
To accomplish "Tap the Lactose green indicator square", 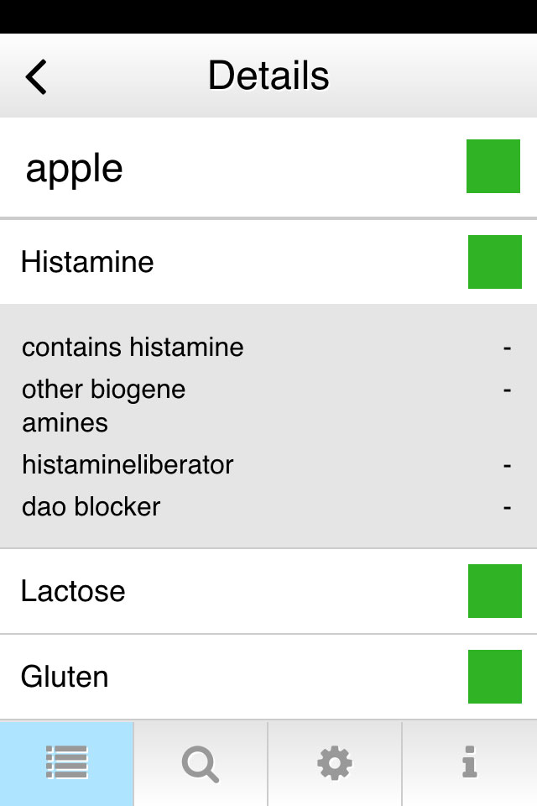I will tap(495, 591).
